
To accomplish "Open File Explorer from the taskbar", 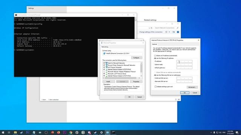I will [15, 132].
